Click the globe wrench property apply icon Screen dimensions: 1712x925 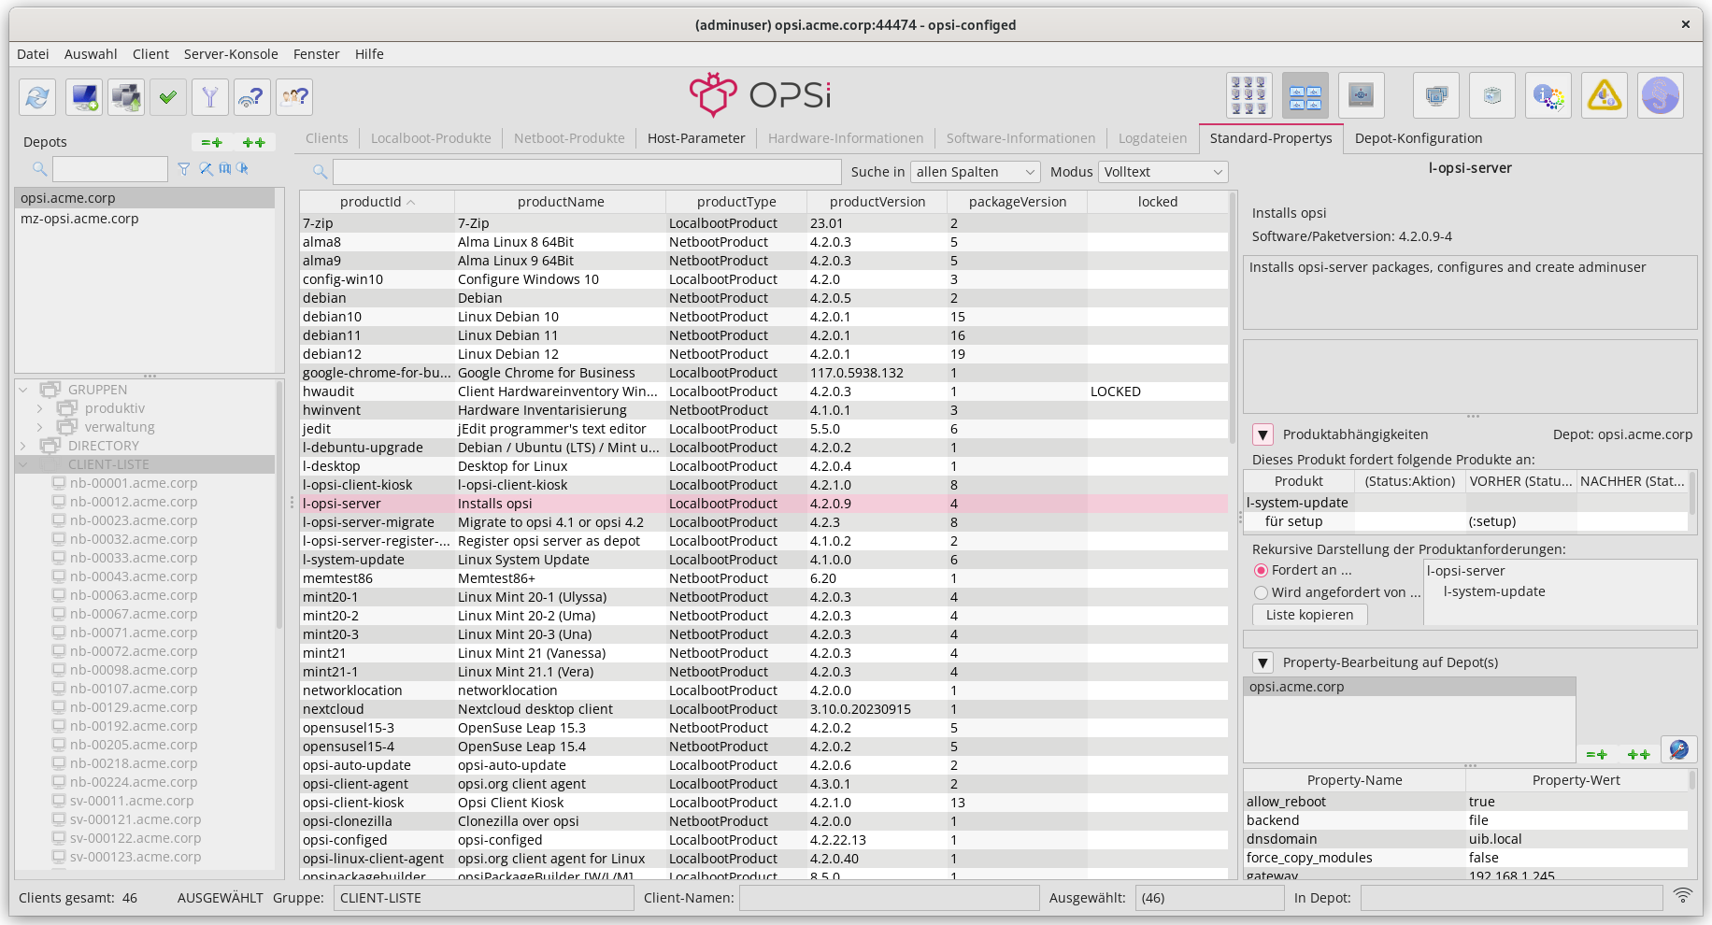1678,749
